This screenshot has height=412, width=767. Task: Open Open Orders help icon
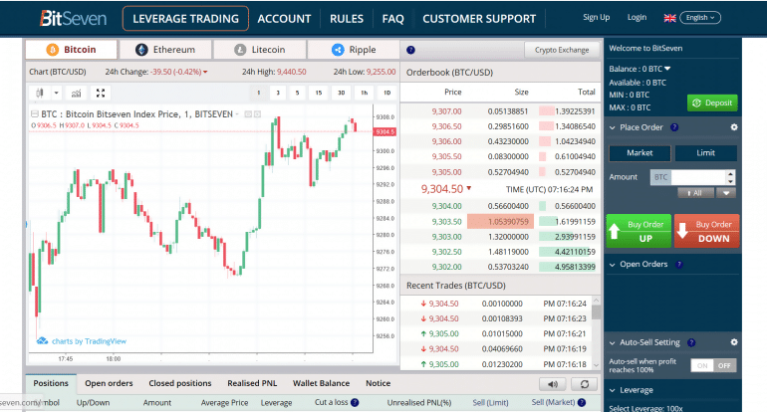pyautogui.click(x=679, y=265)
